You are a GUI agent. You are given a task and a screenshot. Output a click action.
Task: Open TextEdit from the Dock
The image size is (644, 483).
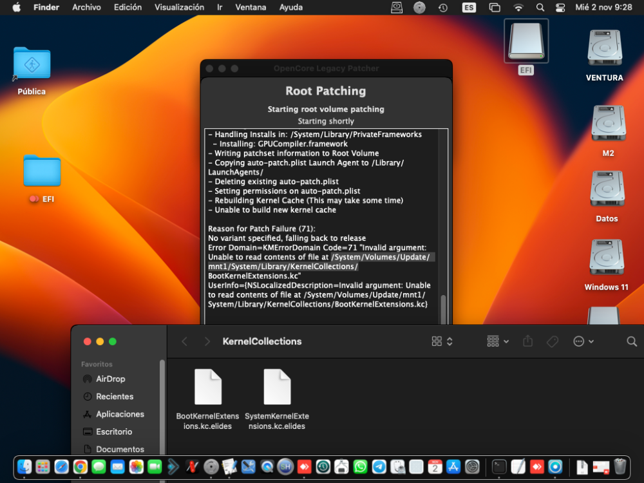coord(518,466)
